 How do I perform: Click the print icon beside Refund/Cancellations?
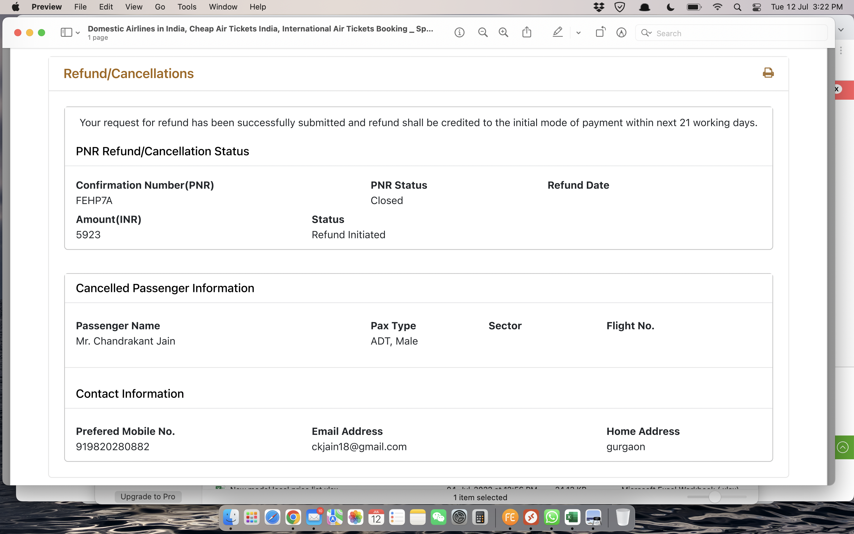[768, 73]
